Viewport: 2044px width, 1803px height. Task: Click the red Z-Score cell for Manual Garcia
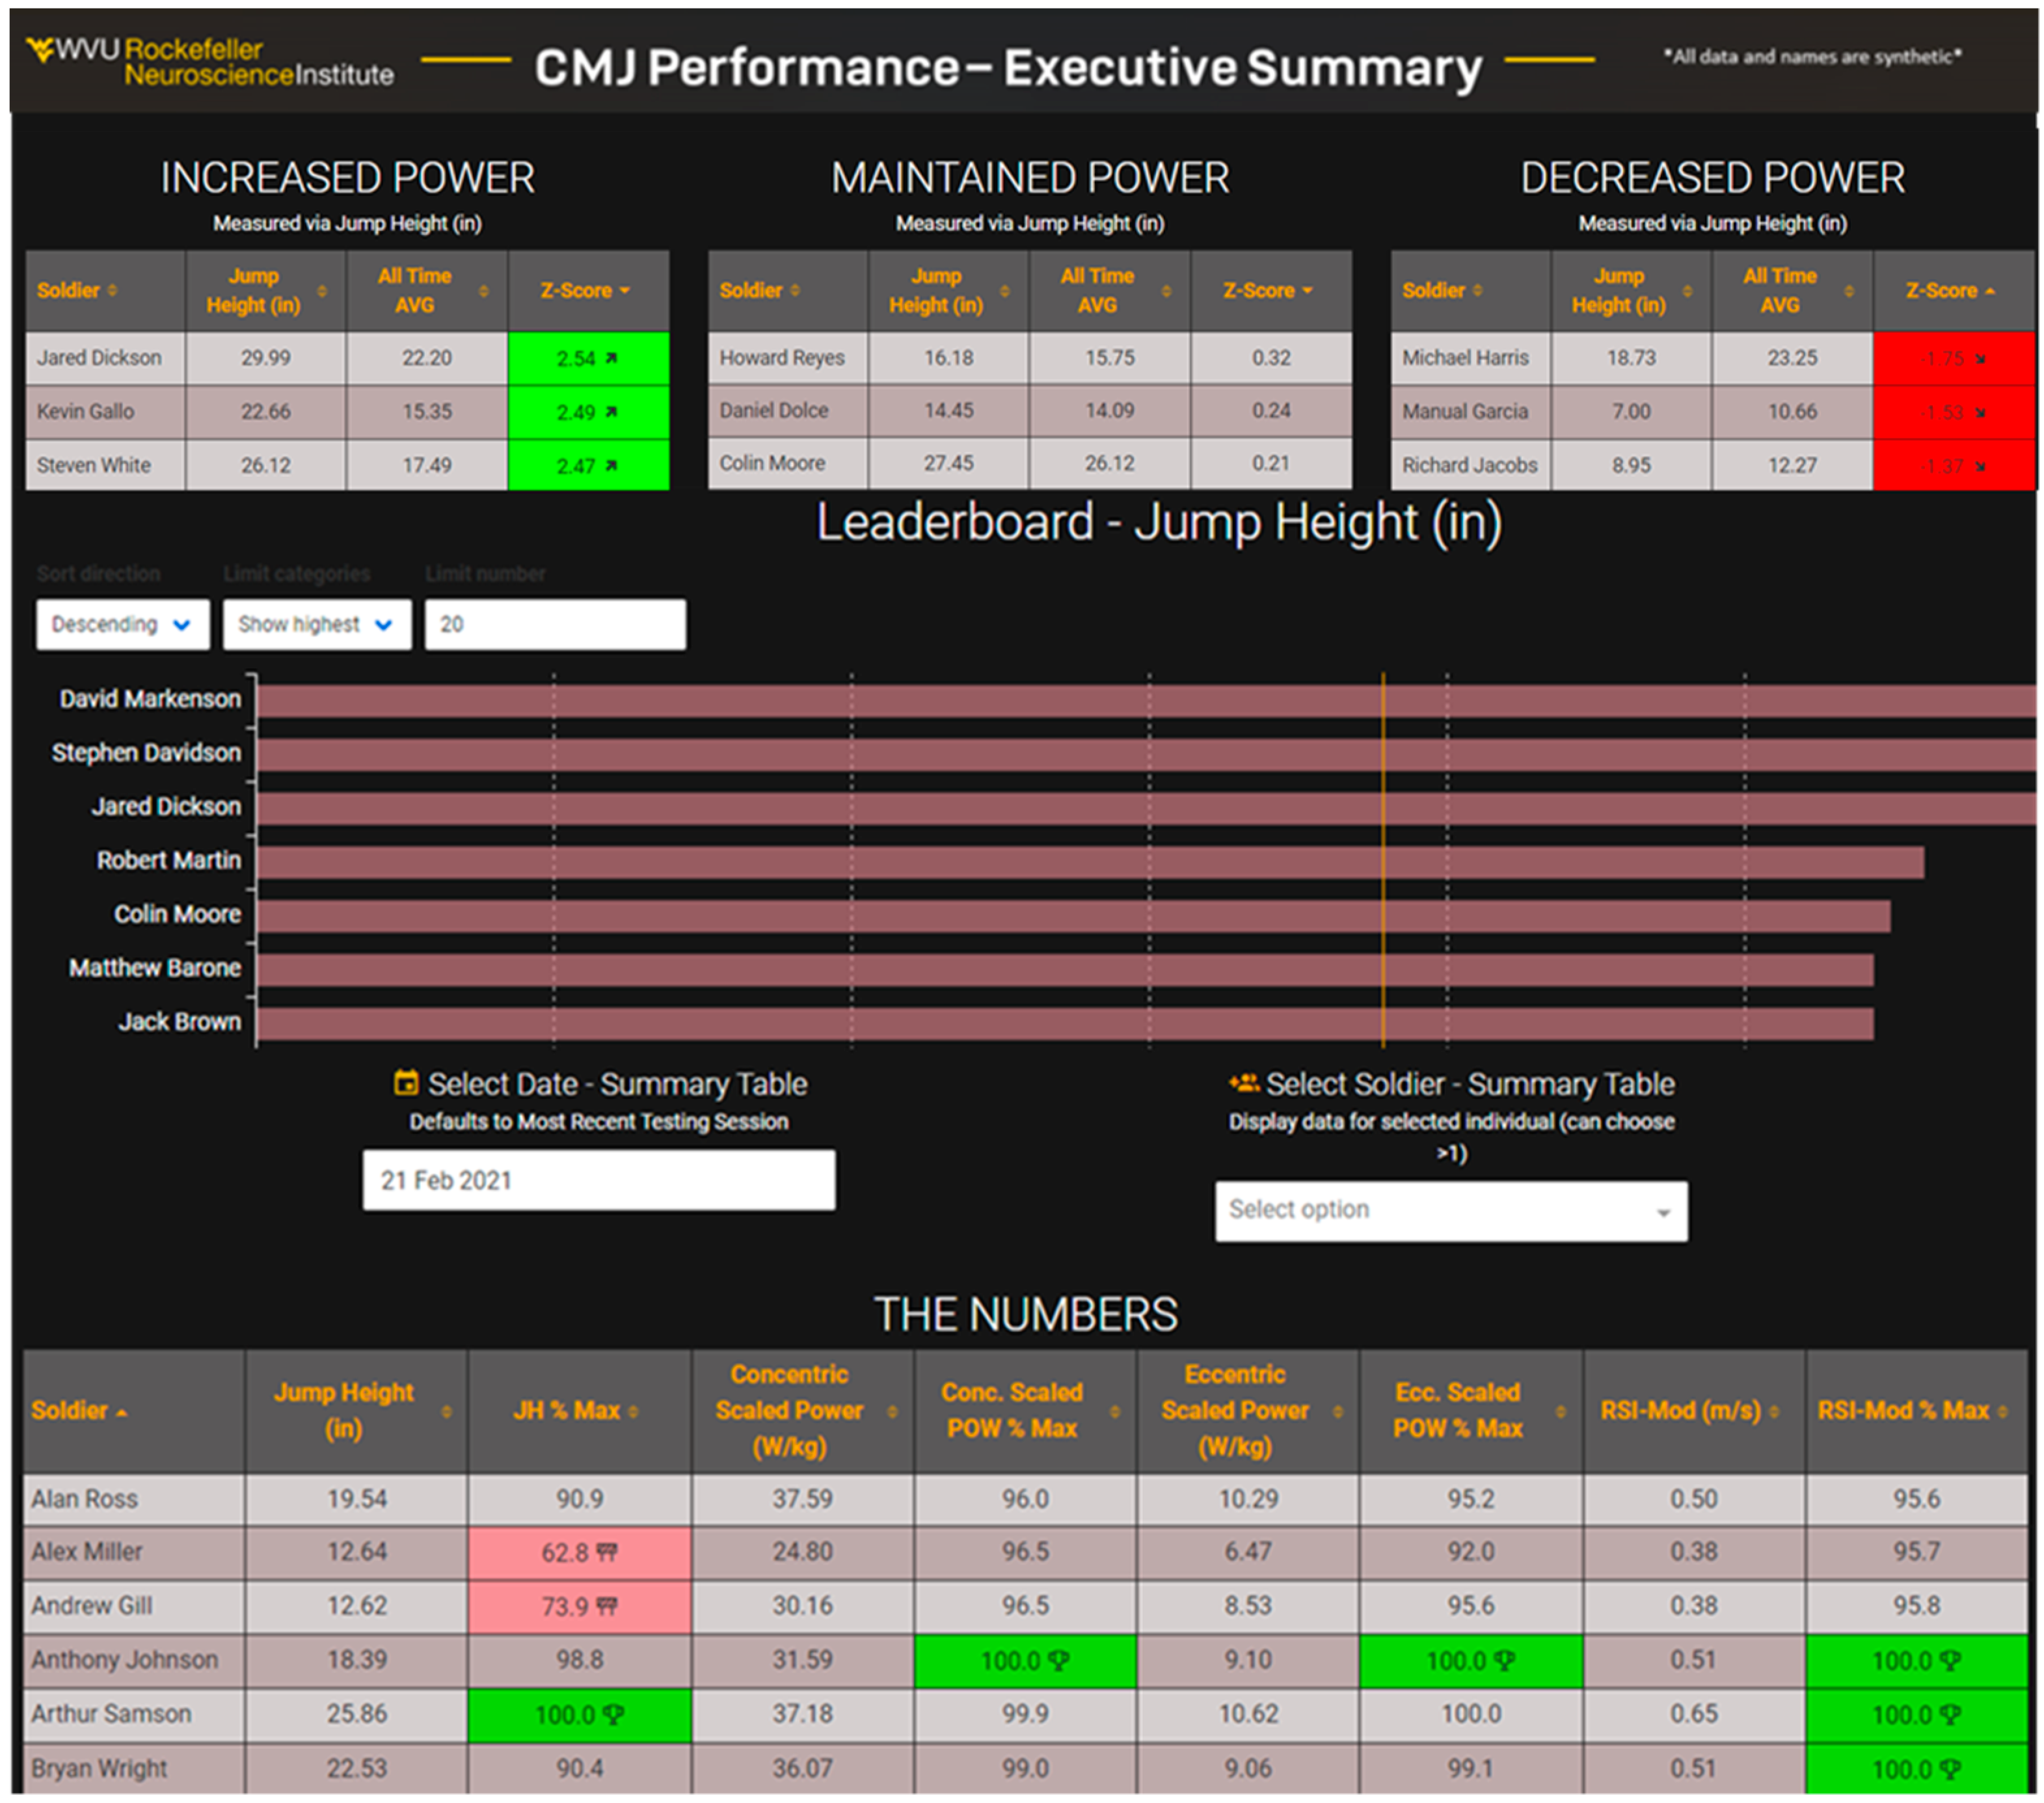point(1953,412)
